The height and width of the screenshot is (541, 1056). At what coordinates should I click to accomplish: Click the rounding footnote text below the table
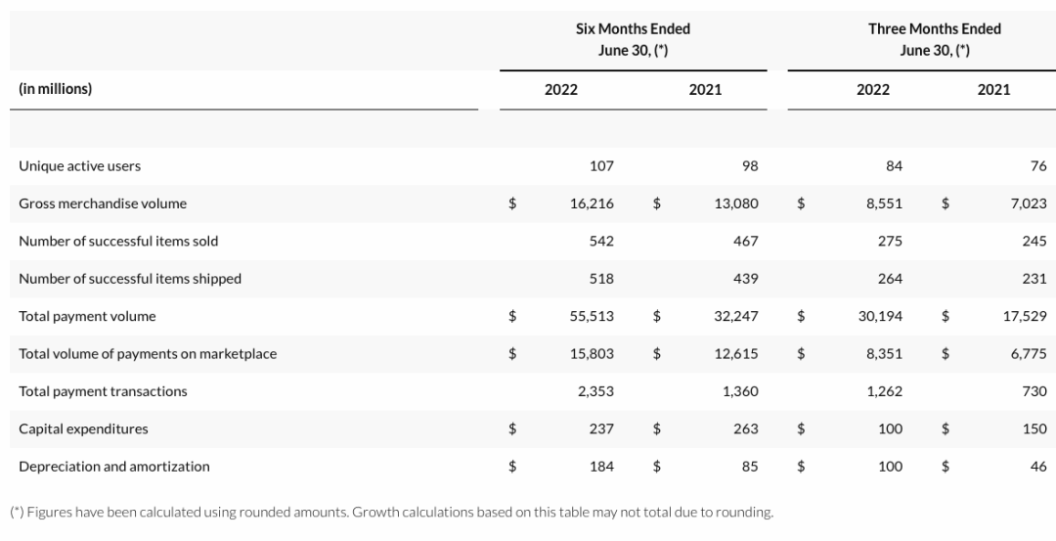[x=391, y=512]
